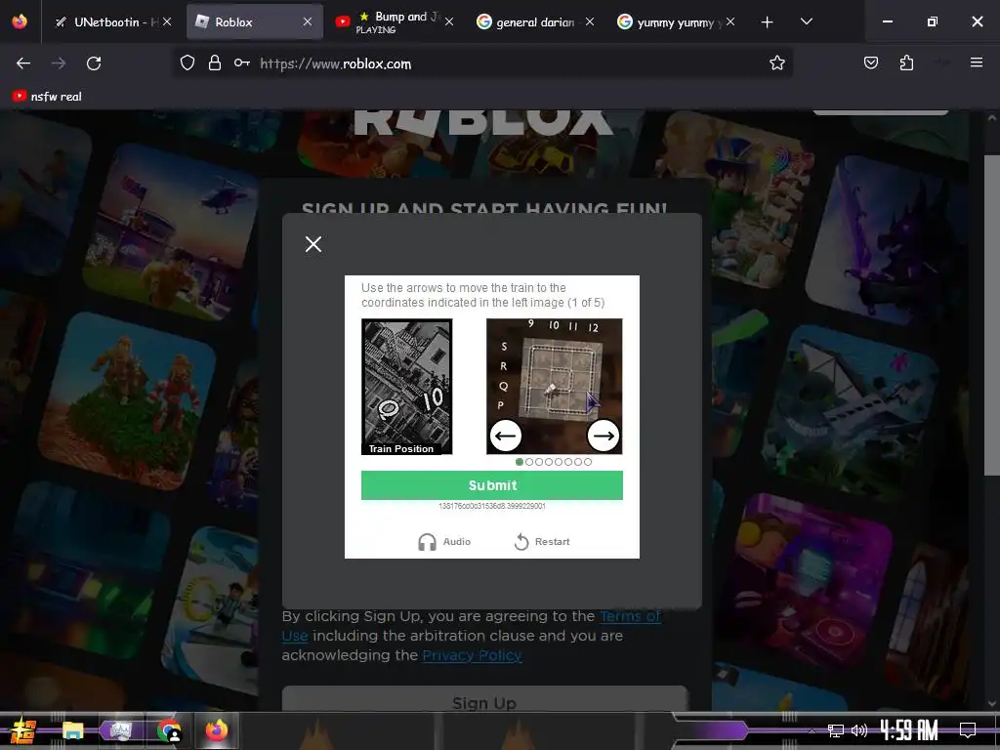This screenshot has height=750, width=1000.
Task: Open Firefox from the taskbar
Action: tap(217, 730)
